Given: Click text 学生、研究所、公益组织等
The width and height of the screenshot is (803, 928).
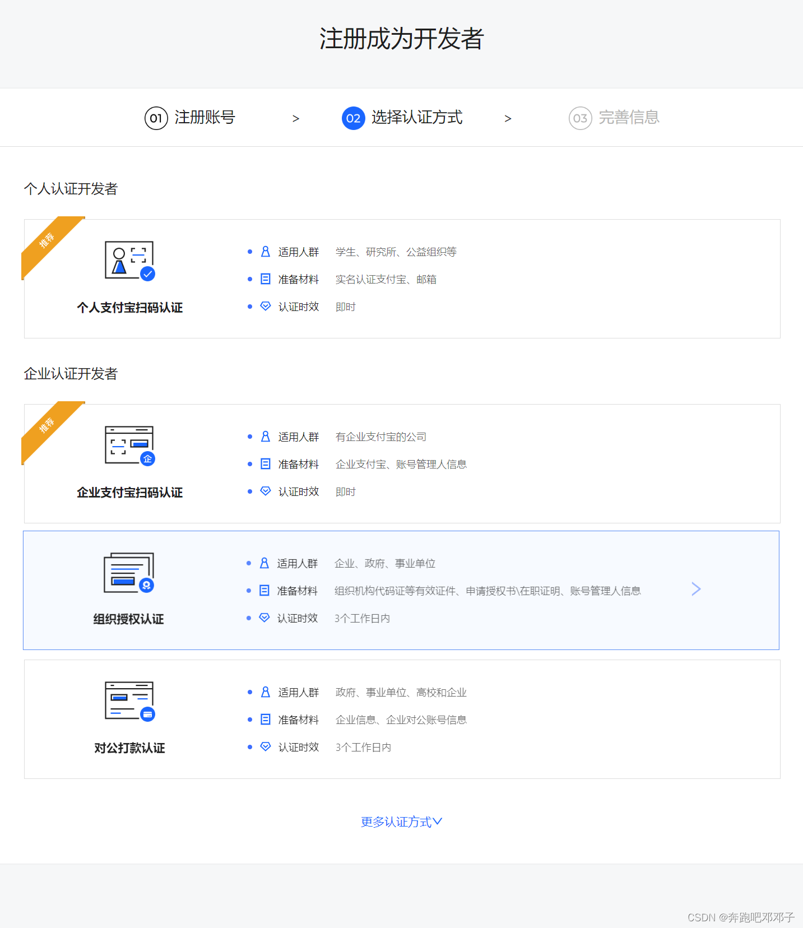Looking at the screenshot, I should pos(396,252).
